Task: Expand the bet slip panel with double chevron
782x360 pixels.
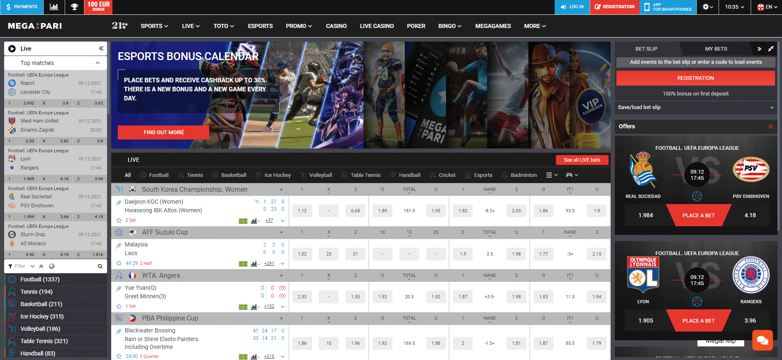Action: [759, 49]
